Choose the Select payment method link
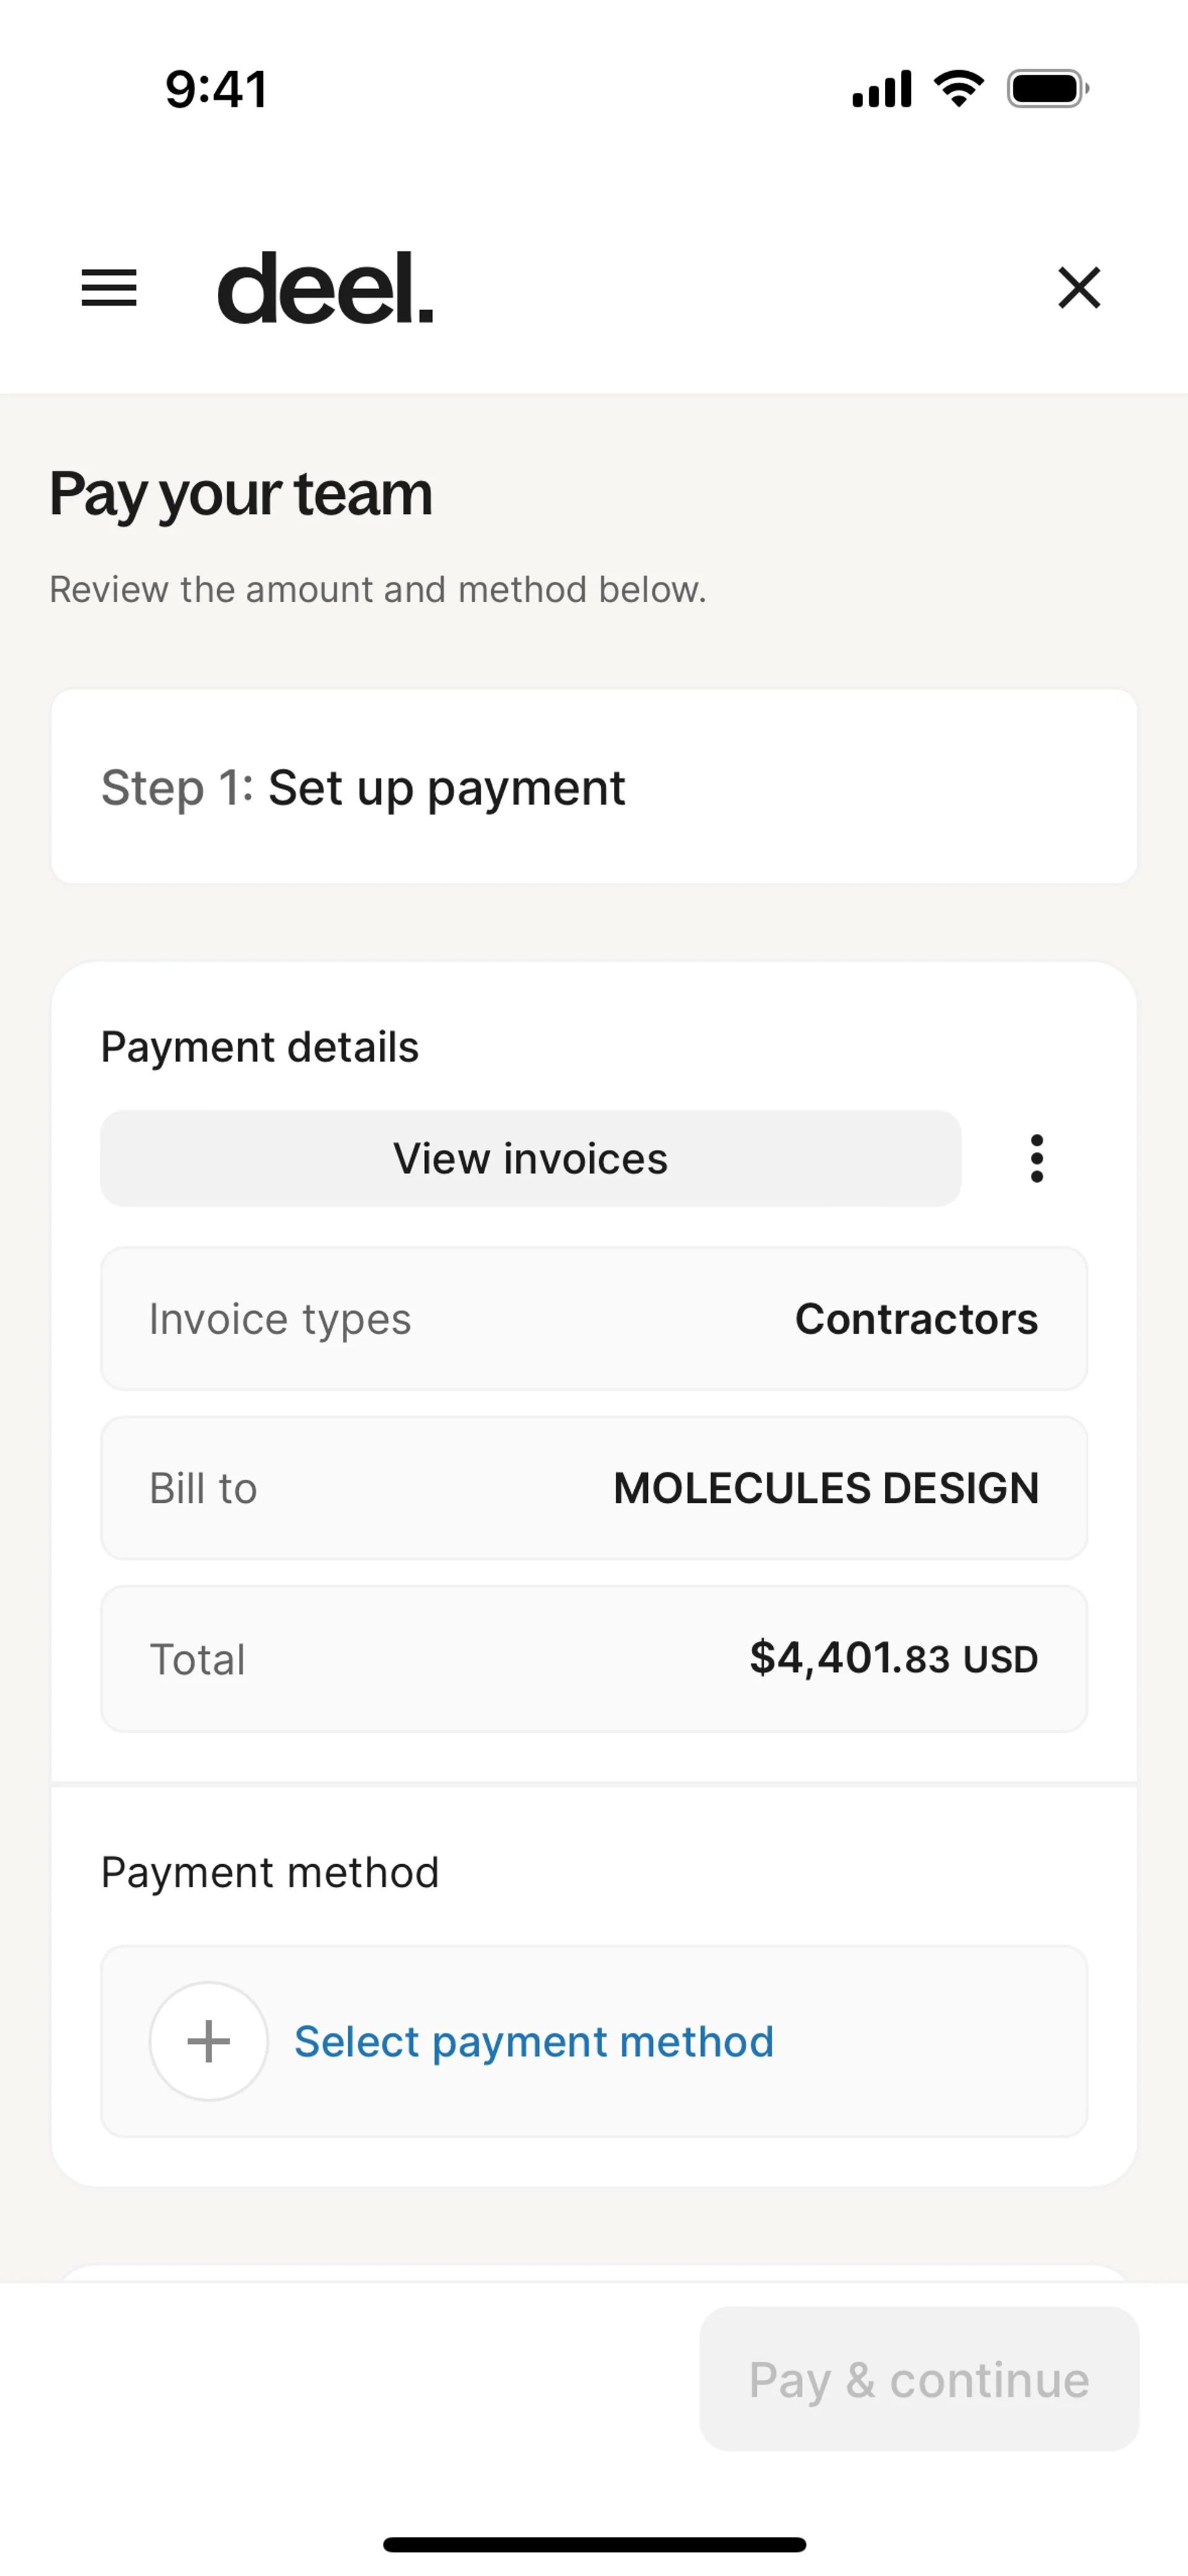1188x2576 pixels. click(x=534, y=2041)
